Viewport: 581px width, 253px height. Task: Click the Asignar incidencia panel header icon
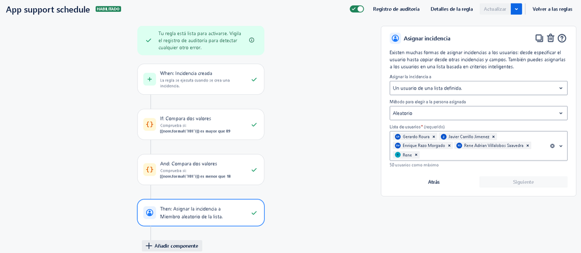point(395,38)
